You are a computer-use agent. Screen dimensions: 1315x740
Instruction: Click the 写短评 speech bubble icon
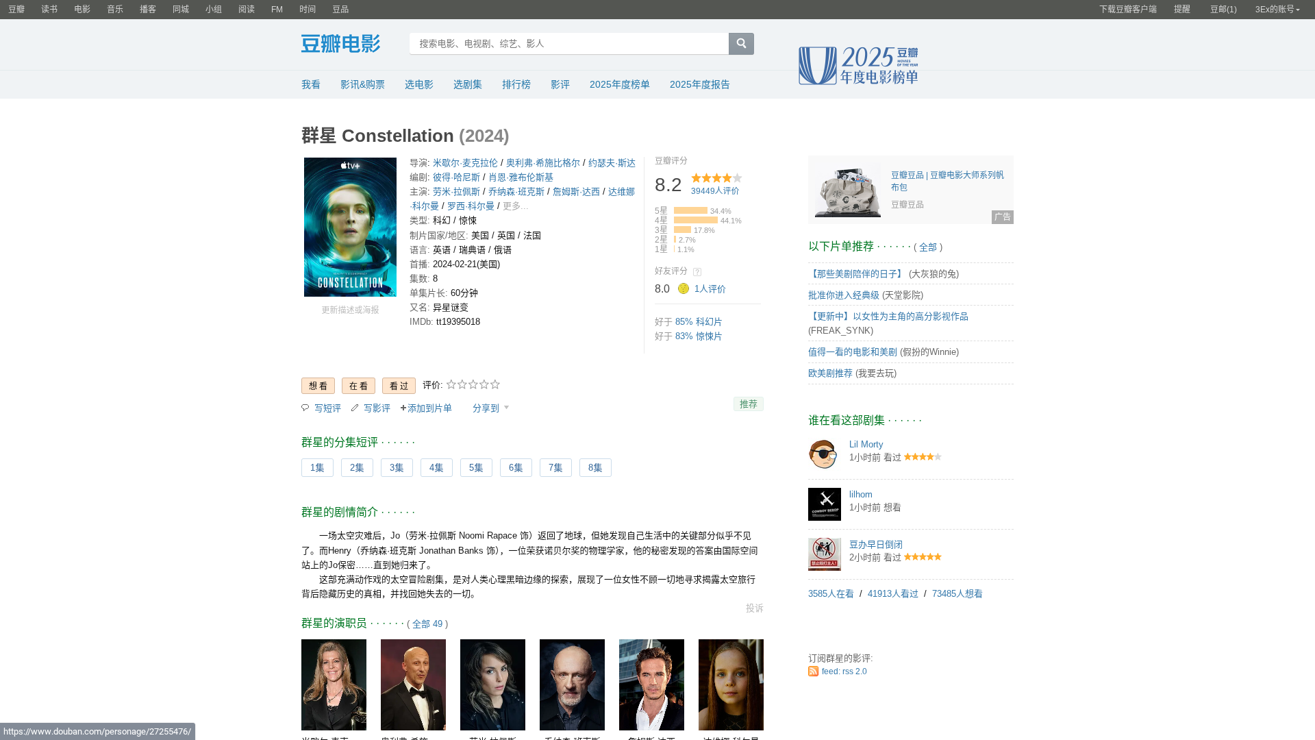(305, 408)
